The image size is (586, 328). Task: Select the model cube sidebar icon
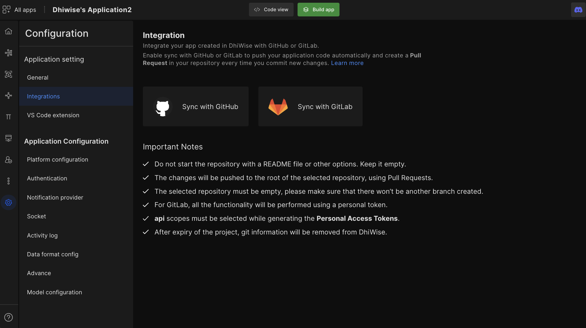point(9,74)
